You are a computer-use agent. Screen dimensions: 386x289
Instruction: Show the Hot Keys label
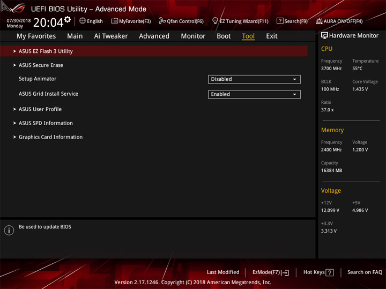click(x=314, y=272)
